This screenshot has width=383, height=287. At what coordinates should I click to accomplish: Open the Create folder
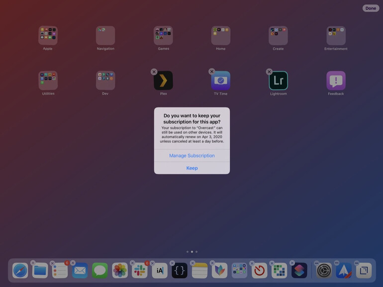click(x=278, y=36)
